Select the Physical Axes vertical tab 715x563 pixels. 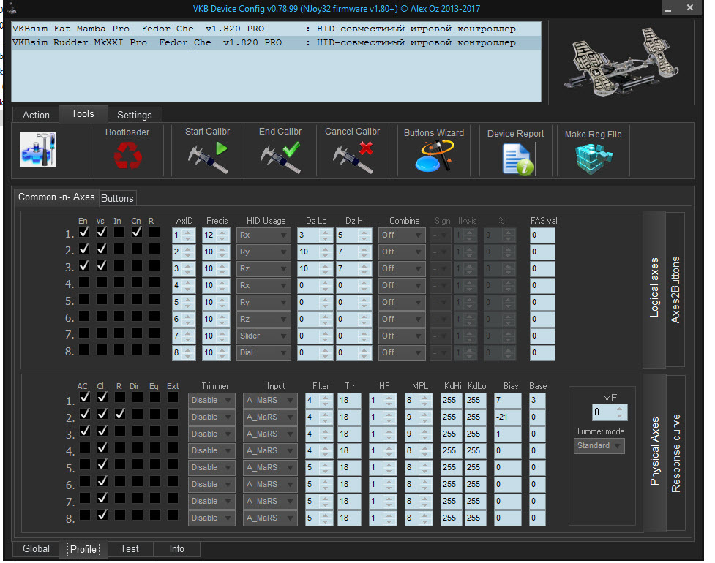[x=654, y=451]
